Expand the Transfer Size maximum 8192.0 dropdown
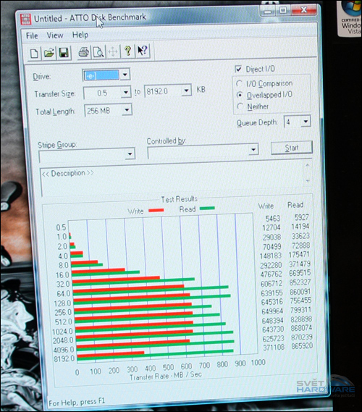This screenshot has width=362, height=412. [187, 91]
